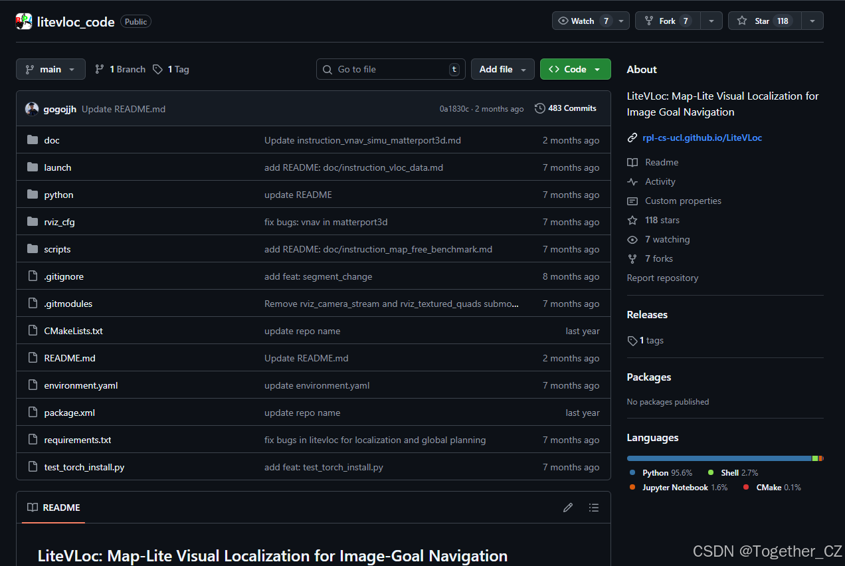Open the doc folder name
Screen dimensions: 845x566
coord(52,140)
